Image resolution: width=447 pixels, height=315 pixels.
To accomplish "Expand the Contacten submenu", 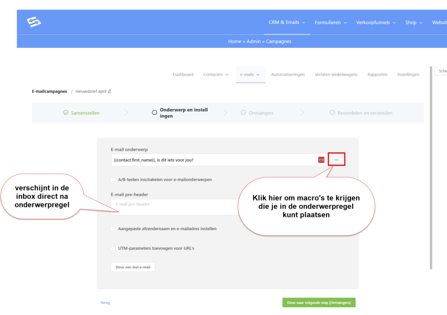I will pos(216,75).
